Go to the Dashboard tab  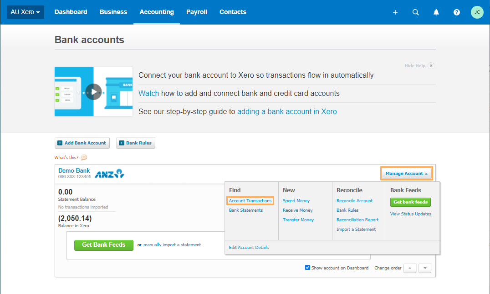[71, 12]
